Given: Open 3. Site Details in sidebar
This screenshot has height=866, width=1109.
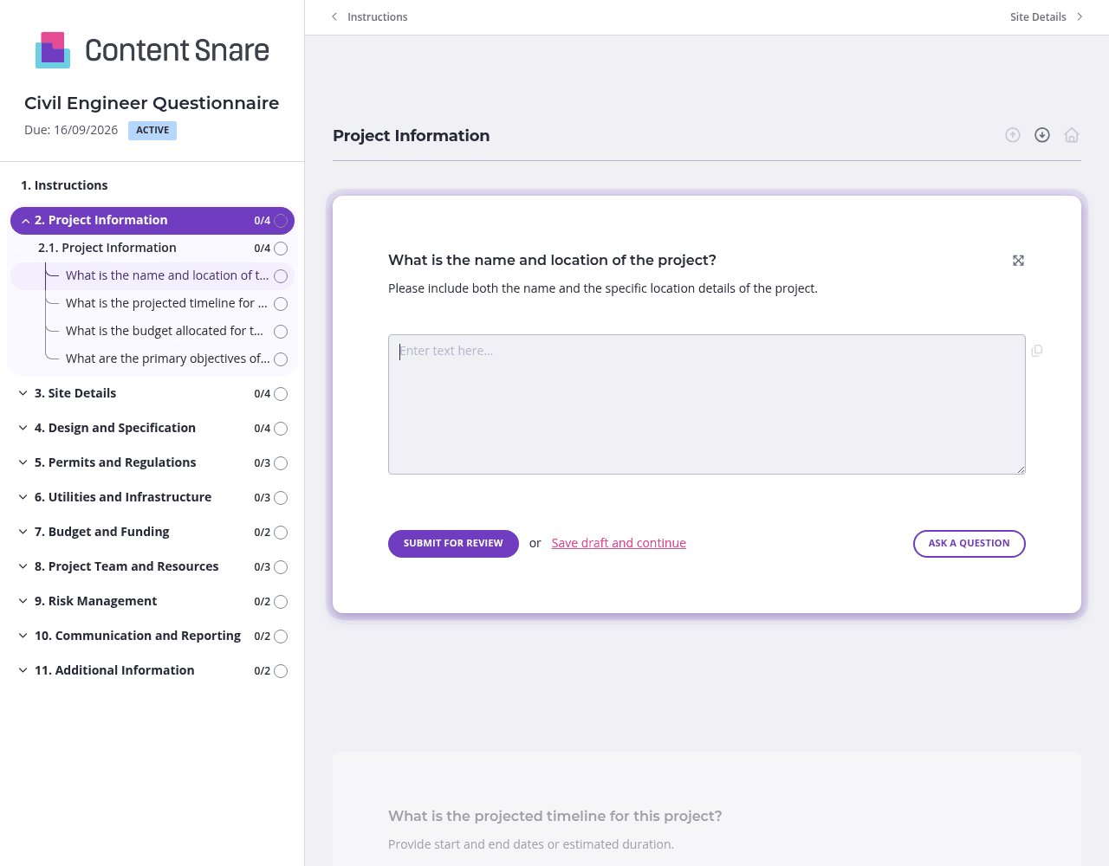Looking at the screenshot, I should [x=75, y=393].
